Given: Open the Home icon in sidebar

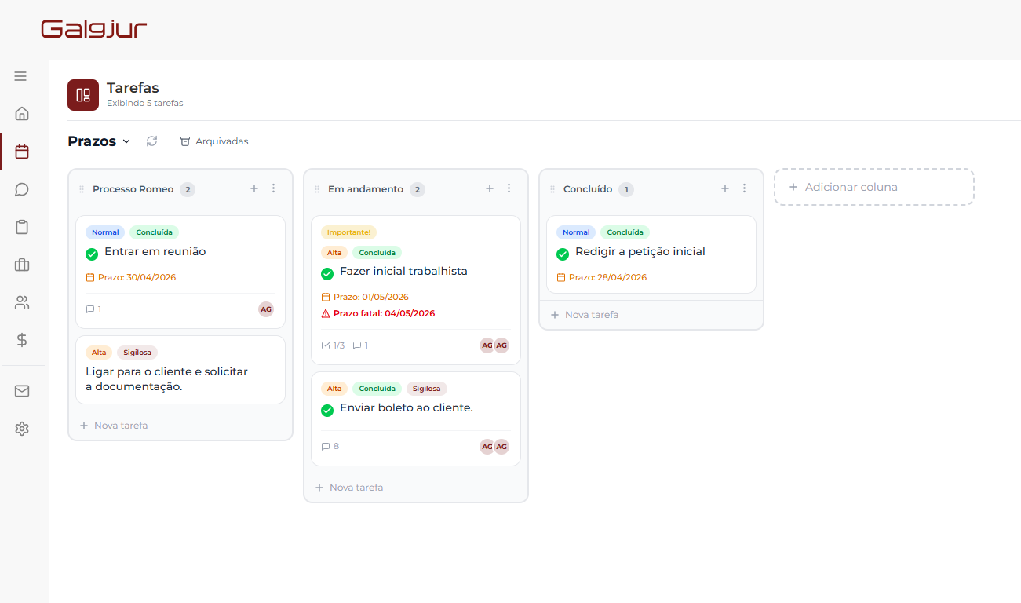Looking at the screenshot, I should click(22, 114).
